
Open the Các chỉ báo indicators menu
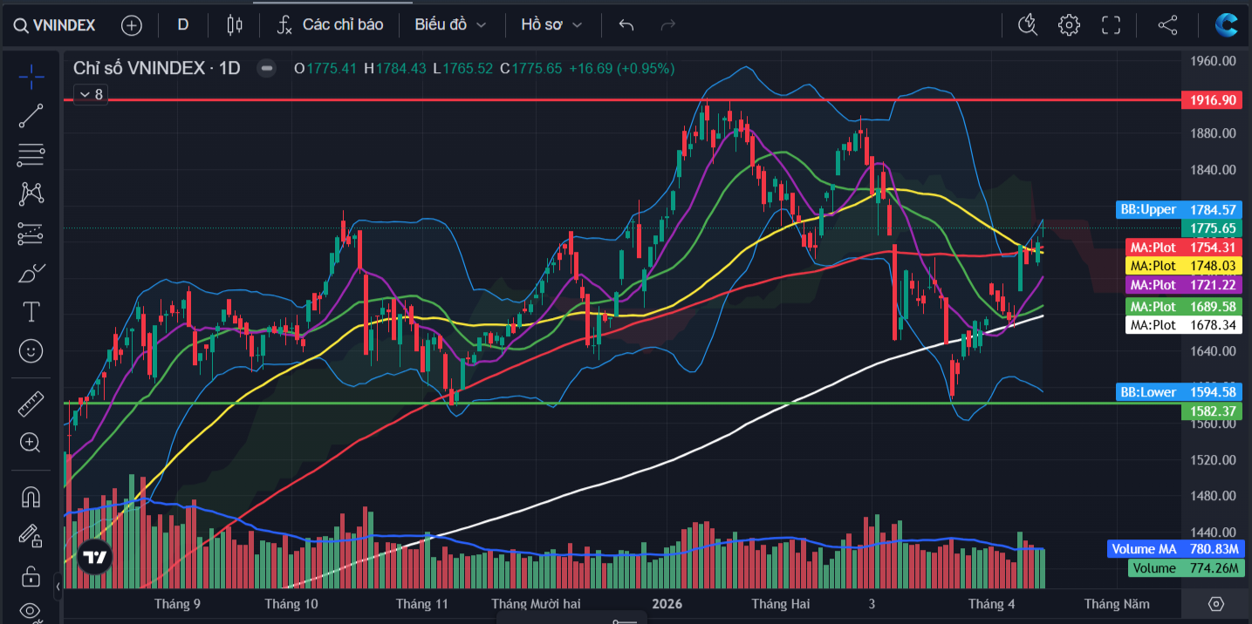330,25
